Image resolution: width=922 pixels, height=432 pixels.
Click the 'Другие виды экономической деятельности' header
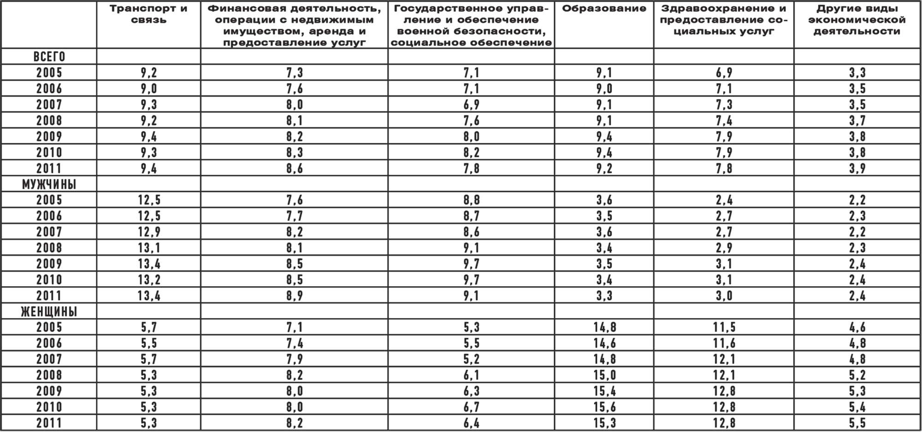tap(857, 20)
